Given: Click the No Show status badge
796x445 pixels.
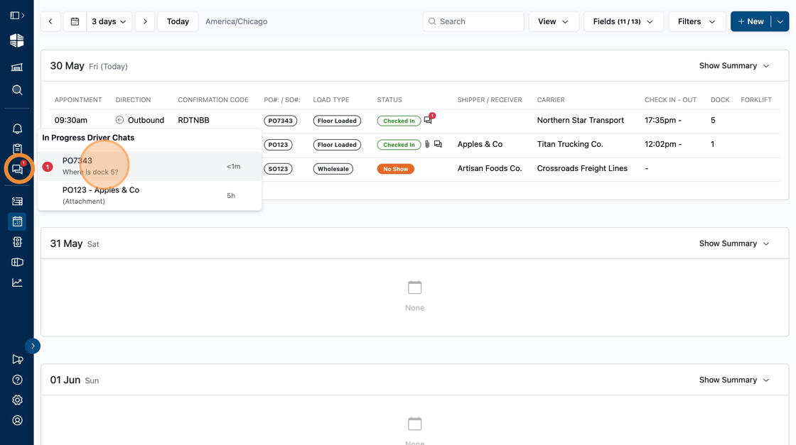Looking at the screenshot, I should [395, 169].
